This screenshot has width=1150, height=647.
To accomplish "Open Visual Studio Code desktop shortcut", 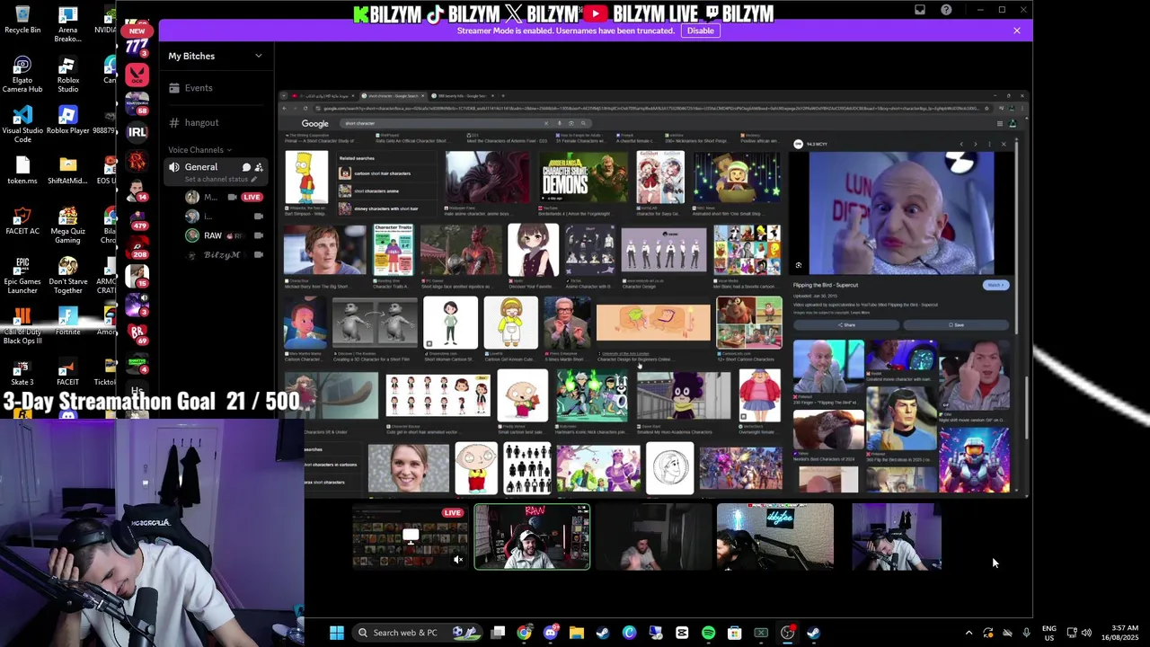I will (22, 125).
